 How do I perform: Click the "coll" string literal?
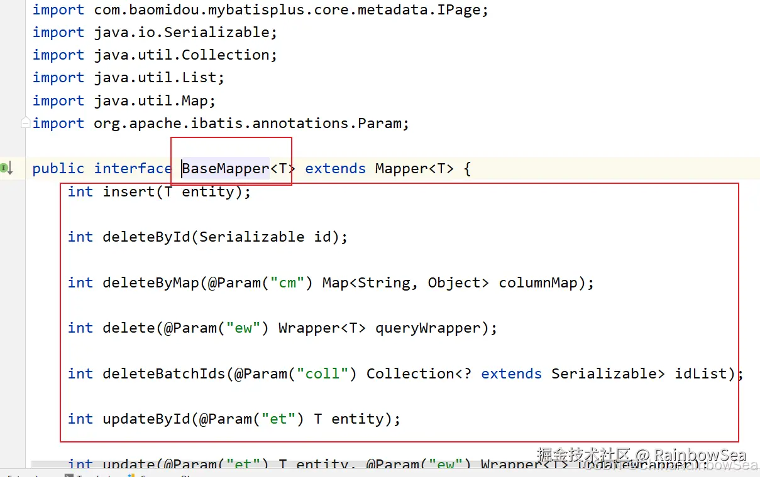[x=322, y=373]
